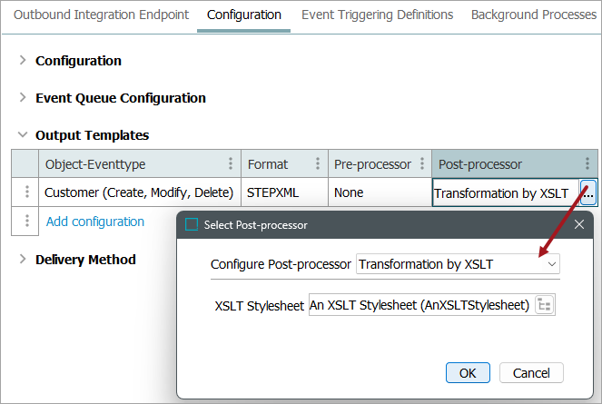Image resolution: width=602 pixels, height=404 pixels.
Task: Open Post-processor column options menu
Action: (587, 164)
